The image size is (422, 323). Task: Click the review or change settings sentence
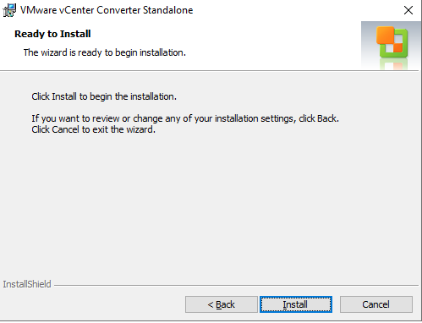pos(185,118)
